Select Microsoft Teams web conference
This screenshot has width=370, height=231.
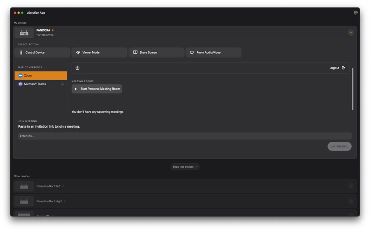click(41, 84)
